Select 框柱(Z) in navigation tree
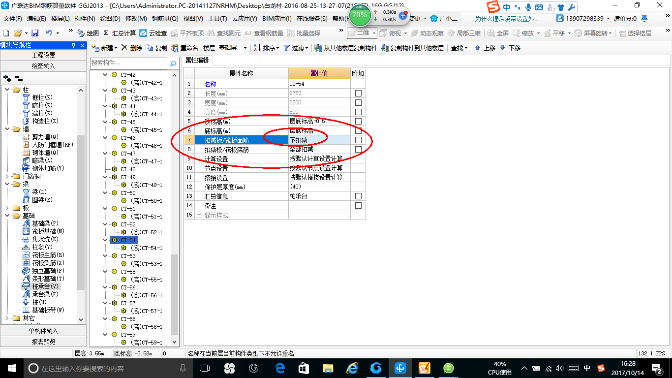Image resolution: width=672 pixels, height=378 pixels. 42,97
